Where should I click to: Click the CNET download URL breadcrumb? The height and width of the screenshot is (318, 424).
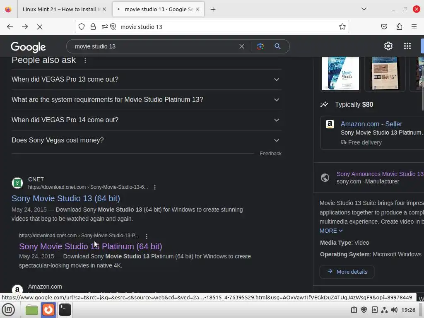88,187
